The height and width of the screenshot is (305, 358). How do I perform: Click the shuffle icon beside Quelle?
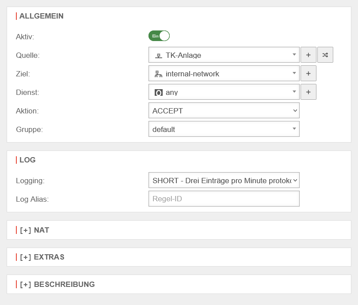(325, 55)
